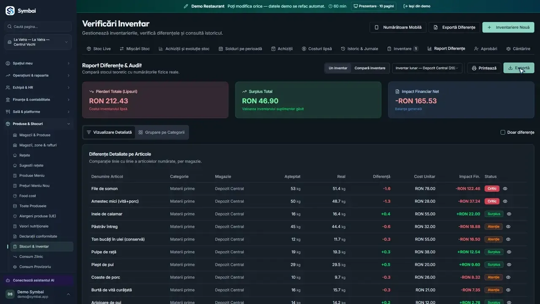Click the Consum Zilnic sidebar icon
Viewport: 540px width, 304px height.
pyautogui.click(x=15, y=257)
